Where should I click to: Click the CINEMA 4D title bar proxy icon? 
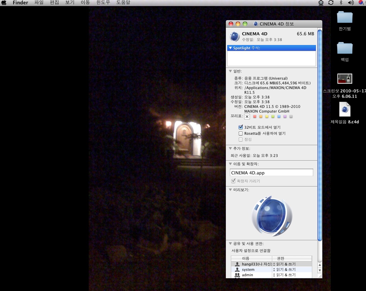[256, 24]
